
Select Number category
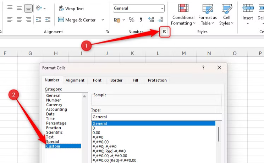[53, 100]
